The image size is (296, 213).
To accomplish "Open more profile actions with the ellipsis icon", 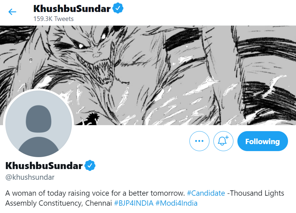I will pyautogui.click(x=199, y=141).
